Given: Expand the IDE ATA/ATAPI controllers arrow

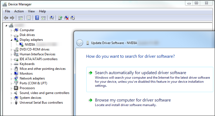Looking at the screenshot, I should point(11,59).
